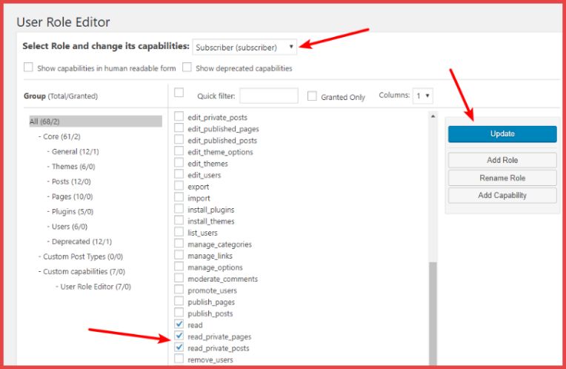
Task: Open the Columns count dropdown
Action: [x=423, y=96]
